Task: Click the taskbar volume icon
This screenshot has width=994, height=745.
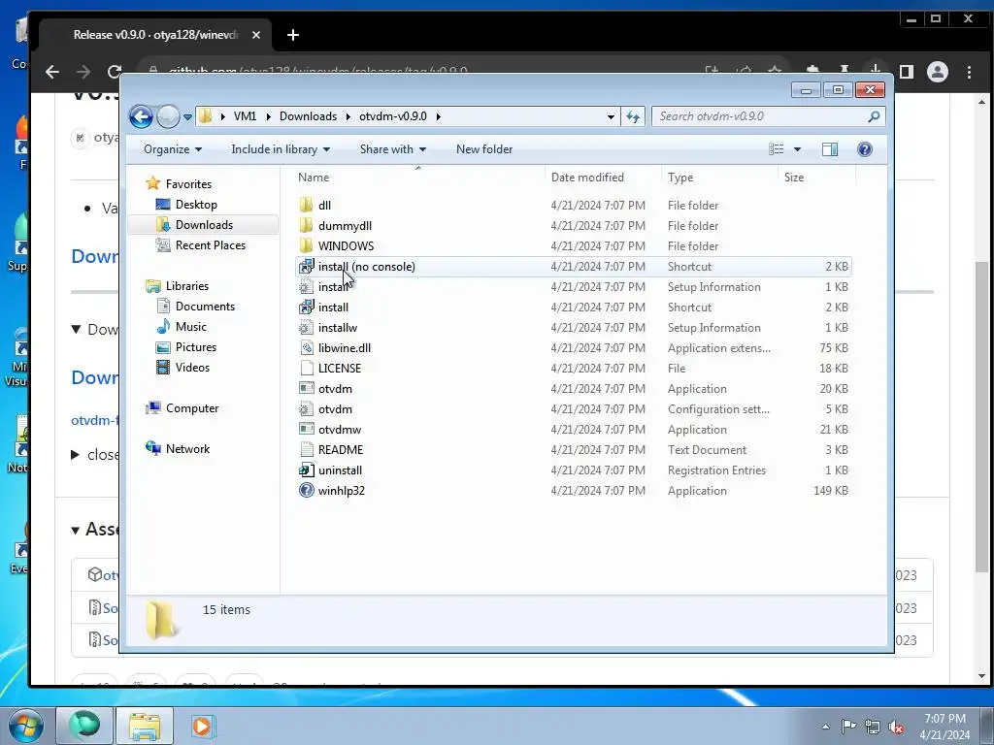Action: [x=896, y=727]
